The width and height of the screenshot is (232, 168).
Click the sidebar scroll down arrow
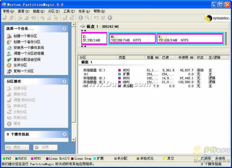pyautogui.click(x=74, y=140)
